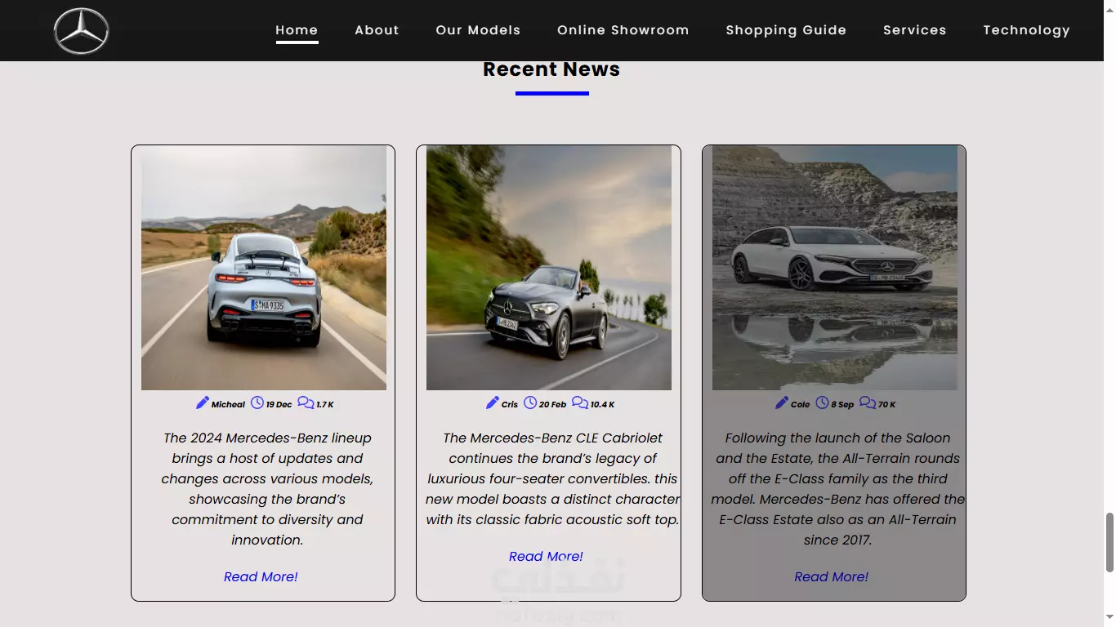The height and width of the screenshot is (627, 1116).
Task: Click Read More under the E-Class All-Terrain article
Action: [x=831, y=576]
